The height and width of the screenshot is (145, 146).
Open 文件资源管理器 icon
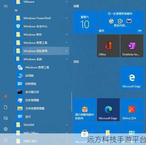(20, 108)
